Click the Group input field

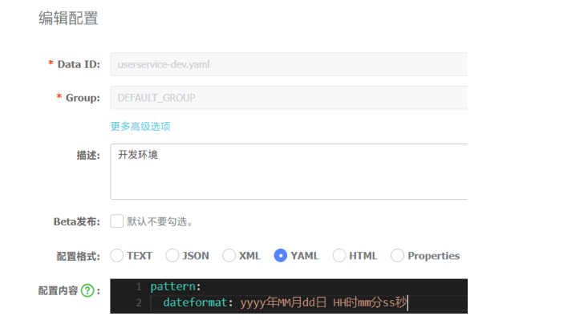(289, 98)
